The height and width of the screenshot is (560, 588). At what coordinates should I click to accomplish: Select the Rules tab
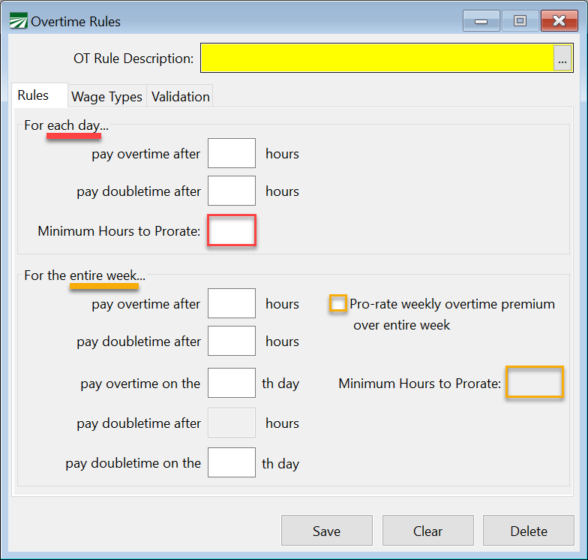tap(33, 95)
